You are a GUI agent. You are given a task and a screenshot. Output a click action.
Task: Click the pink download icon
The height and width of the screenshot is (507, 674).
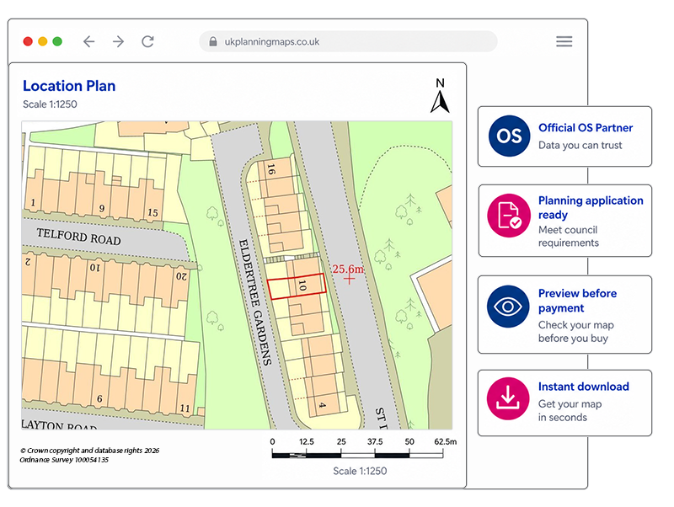[508, 398]
